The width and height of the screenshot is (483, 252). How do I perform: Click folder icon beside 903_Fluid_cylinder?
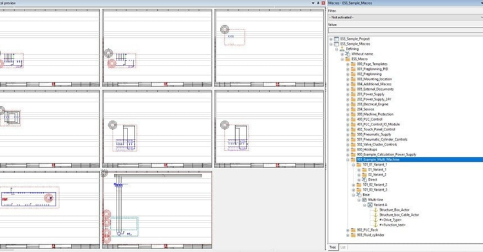pos(353,235)
